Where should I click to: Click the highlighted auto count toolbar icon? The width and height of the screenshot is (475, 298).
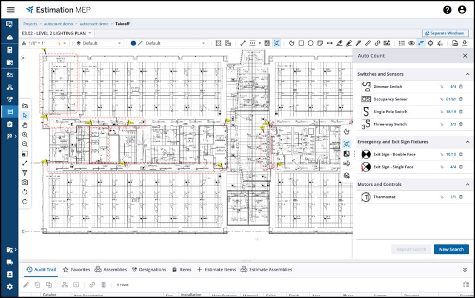click(276, 44)
